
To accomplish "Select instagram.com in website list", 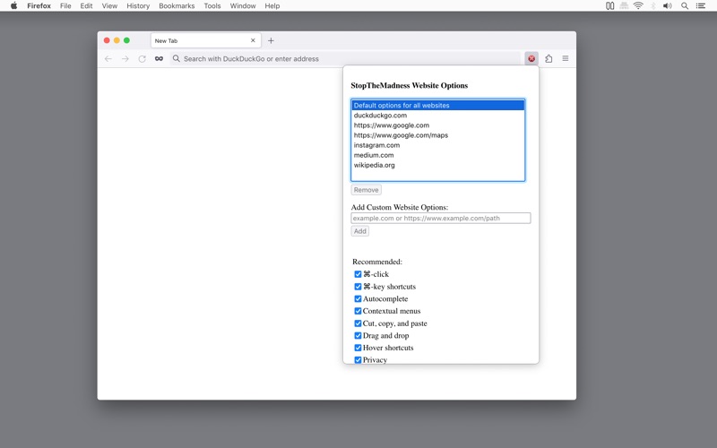I will tap(438, 145).
